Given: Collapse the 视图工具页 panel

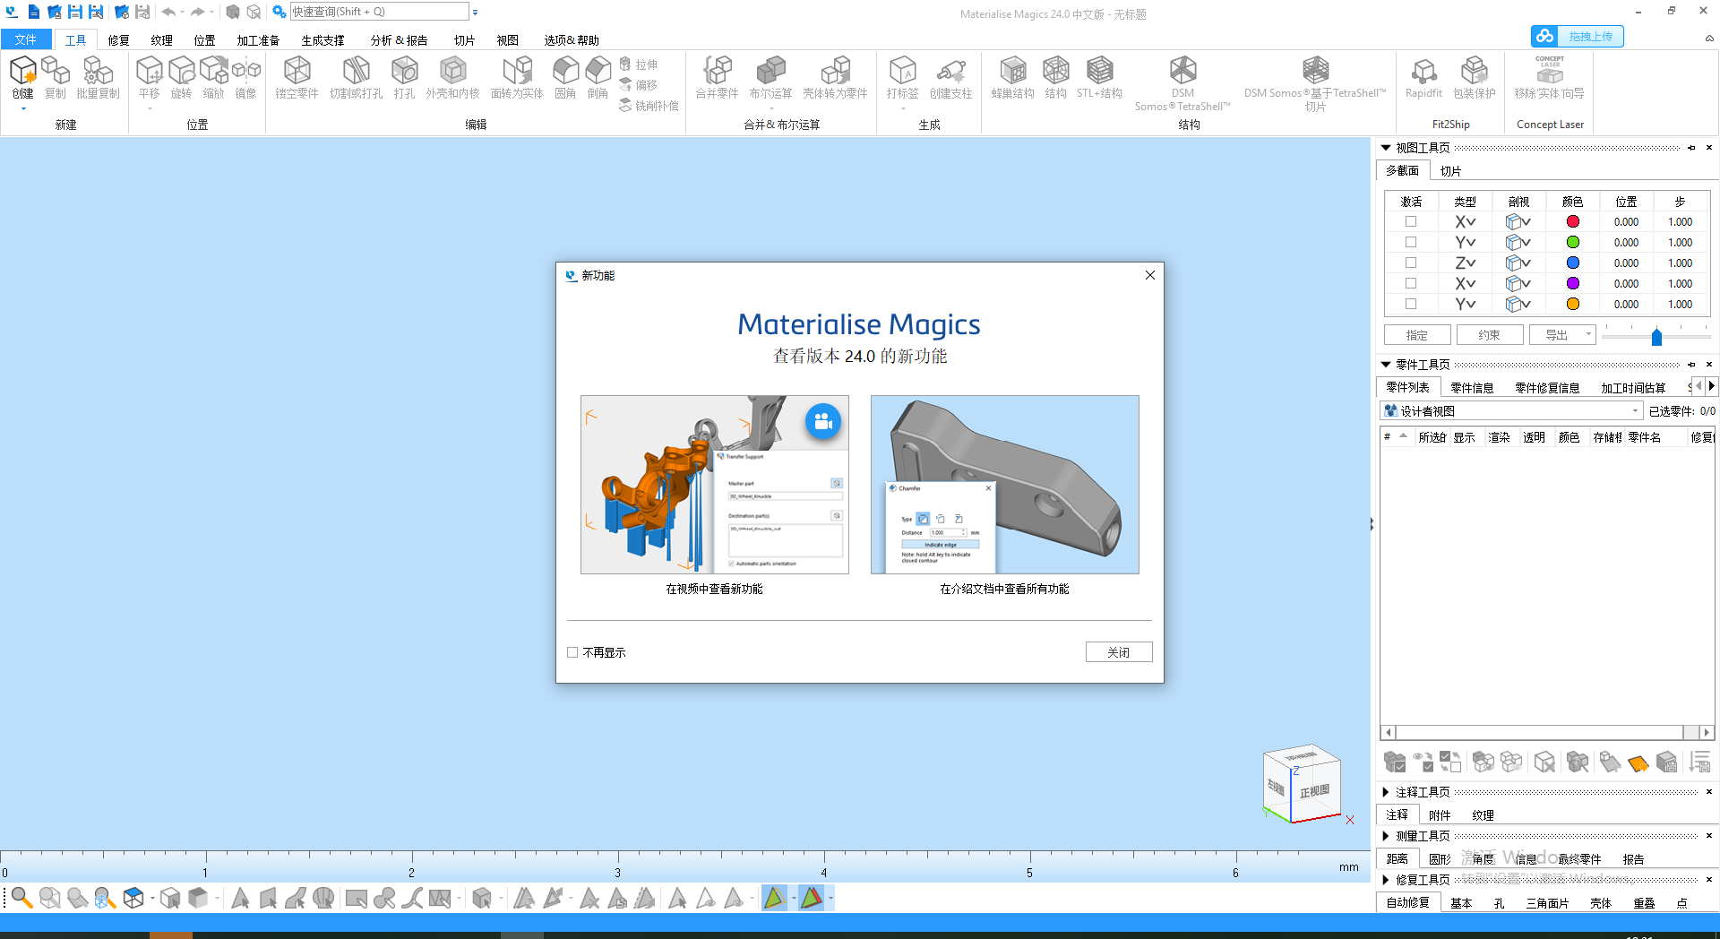Looking at the screenshot, I should click(x=1386, y=148).
